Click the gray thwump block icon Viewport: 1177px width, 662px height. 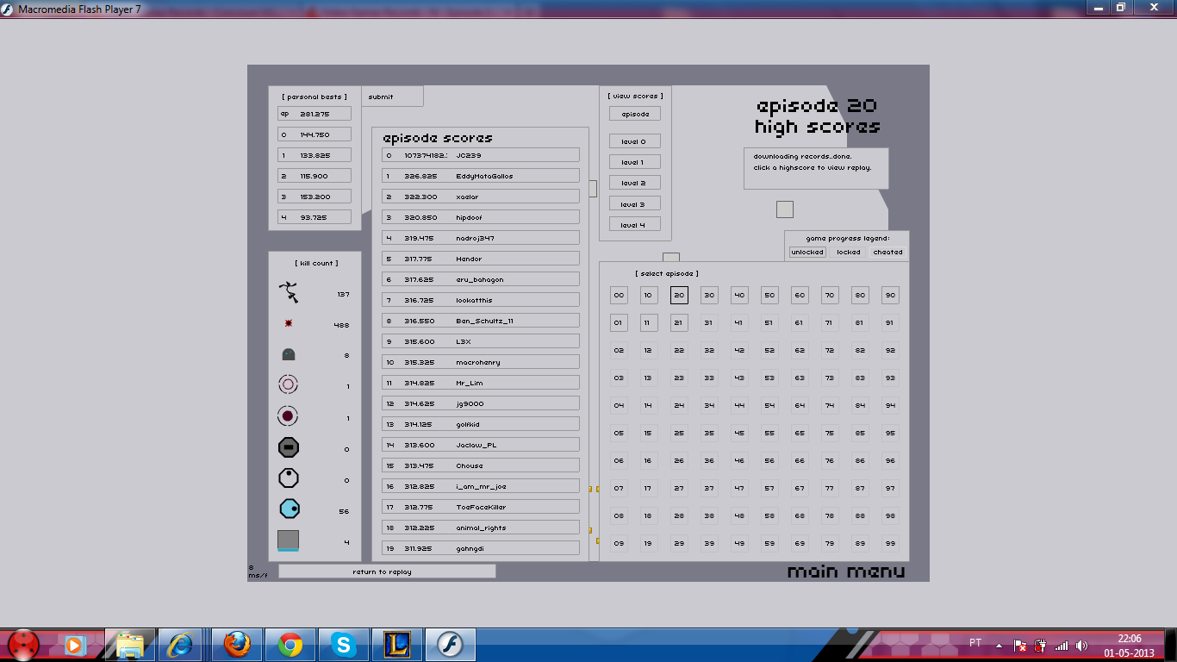[289, 540]
